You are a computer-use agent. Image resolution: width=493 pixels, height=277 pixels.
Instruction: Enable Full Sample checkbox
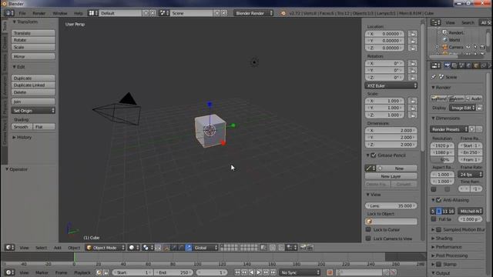coord(434,219)
